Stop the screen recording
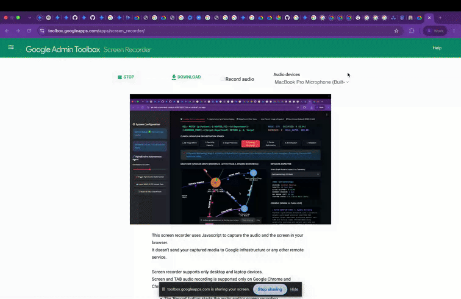The image size is (461, 299). 126,77
